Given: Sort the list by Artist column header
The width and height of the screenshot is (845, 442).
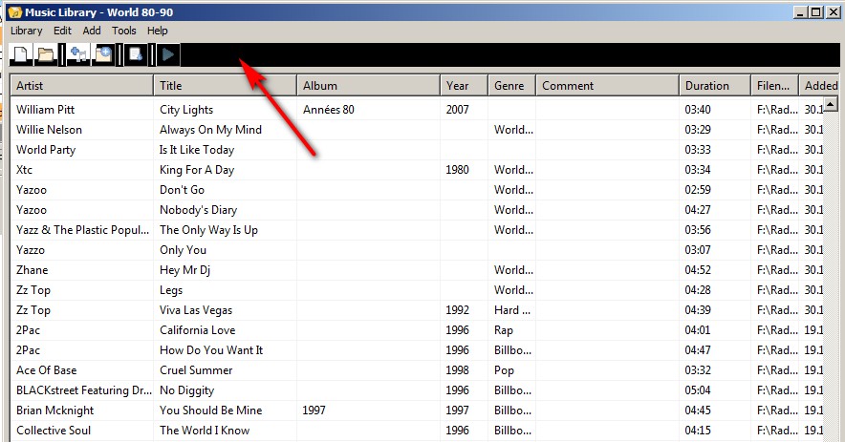Looking at the screenshot, I should tap(81, 86).
